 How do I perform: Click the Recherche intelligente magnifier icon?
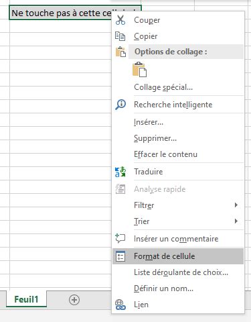pos(120,105)
